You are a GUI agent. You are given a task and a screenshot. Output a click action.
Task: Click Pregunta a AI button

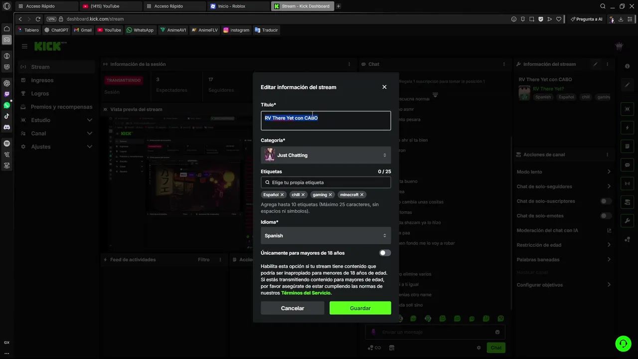pos(587,19)
